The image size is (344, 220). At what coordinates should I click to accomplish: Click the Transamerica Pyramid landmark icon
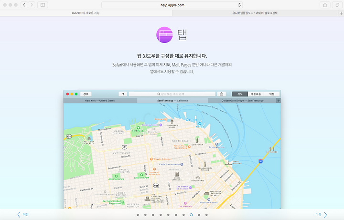click(205, 164)
